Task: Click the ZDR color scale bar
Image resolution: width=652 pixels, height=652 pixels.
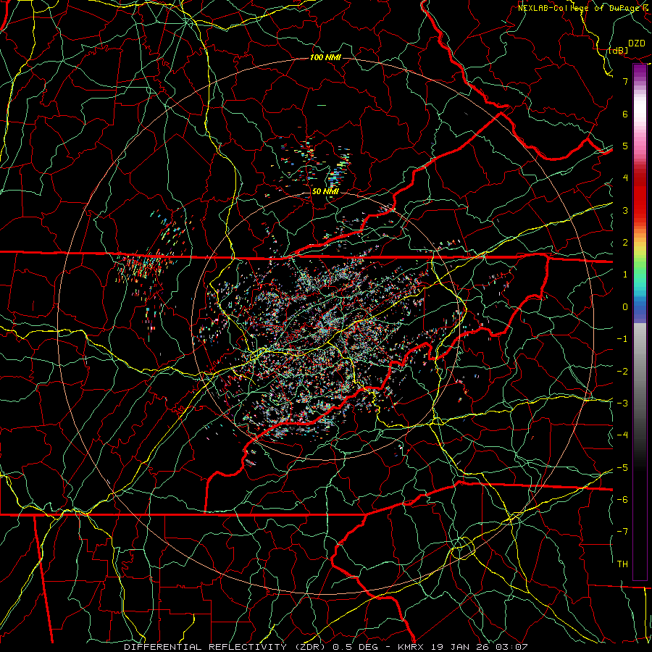Action: [x=640, y=322]
